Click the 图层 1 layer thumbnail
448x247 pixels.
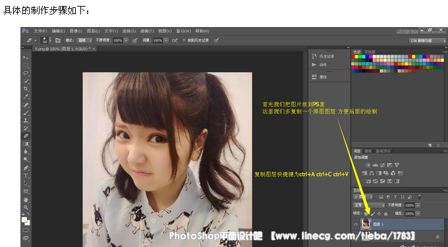coord(366,225)
